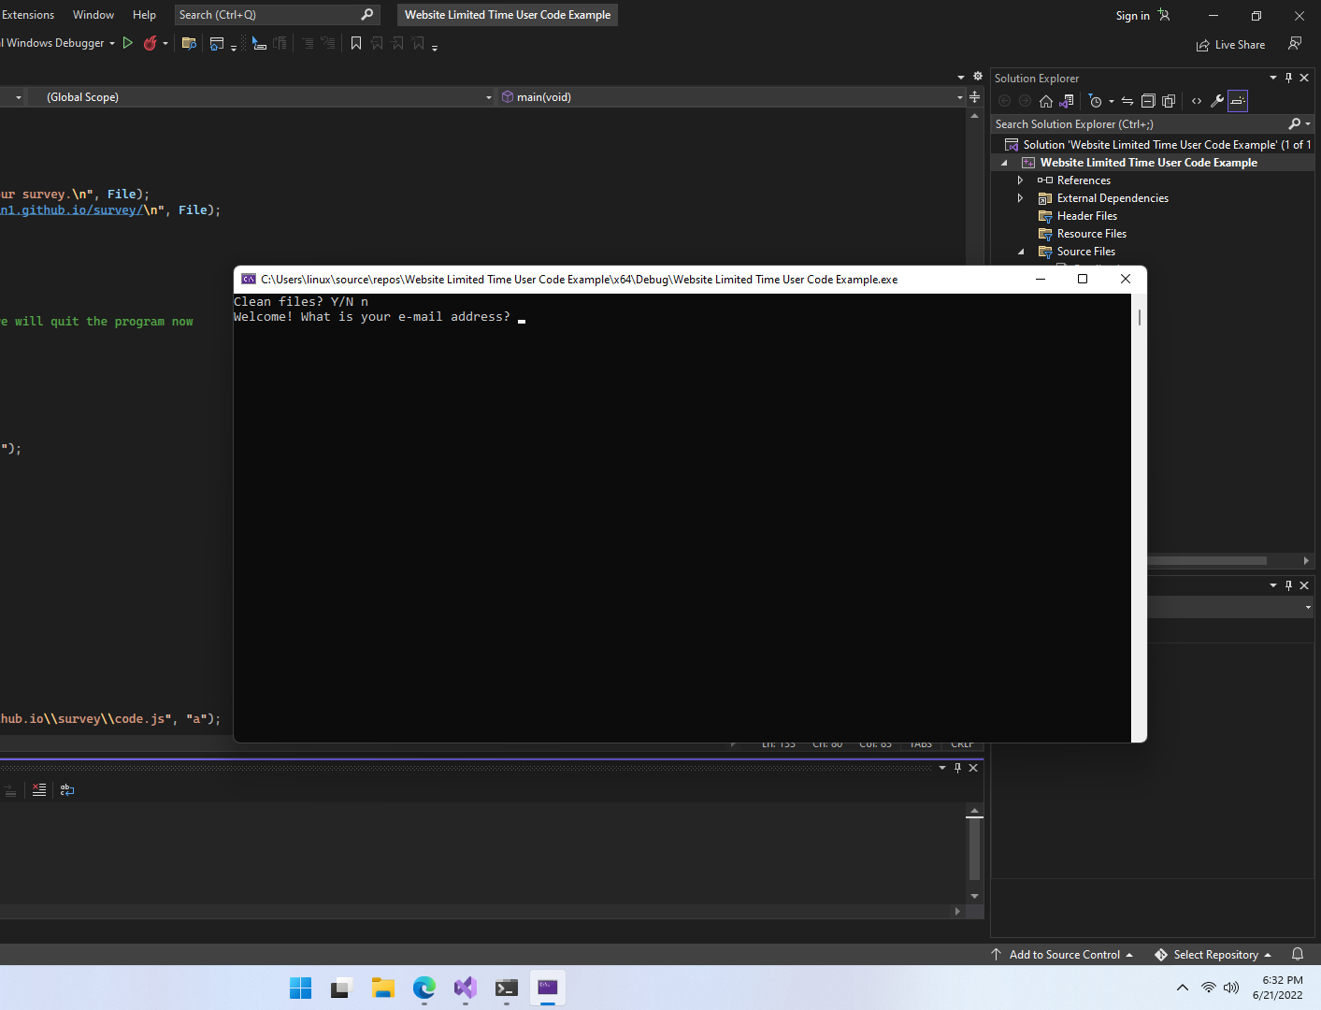The height and width of the screenshot is (1010, 1321).
Task: Select Header Files folder
Action: pos(1086,216)
